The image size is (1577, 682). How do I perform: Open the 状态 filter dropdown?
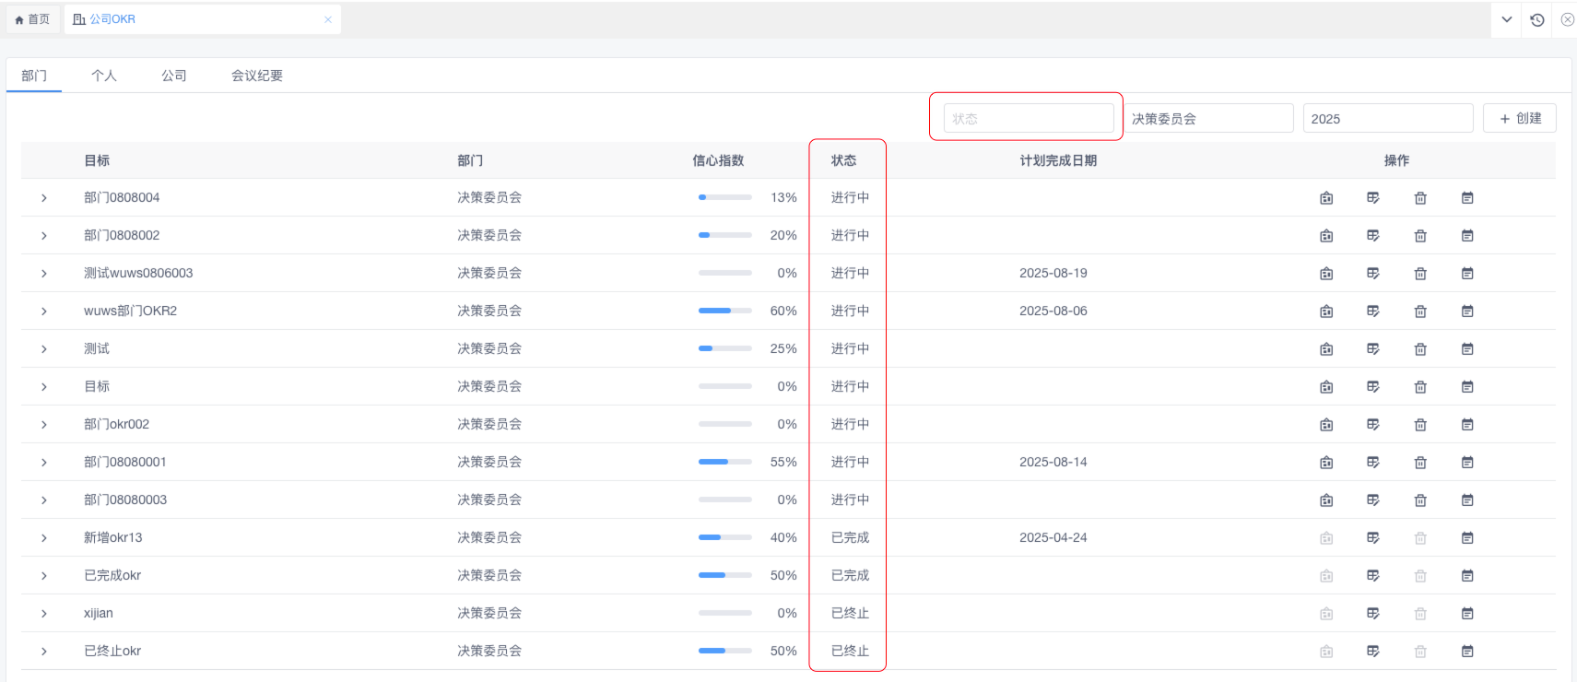(1028, 119)
